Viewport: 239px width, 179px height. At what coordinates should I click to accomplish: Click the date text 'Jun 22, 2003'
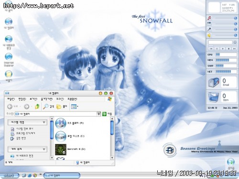(230, 108)
